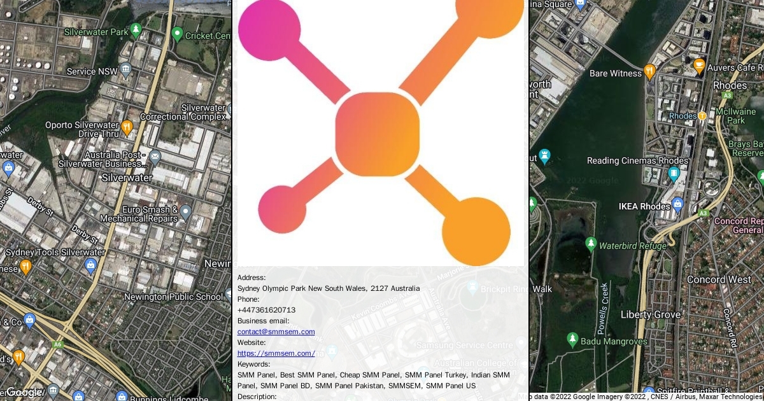Visit the https://smmsem.com/ website link

276,353
